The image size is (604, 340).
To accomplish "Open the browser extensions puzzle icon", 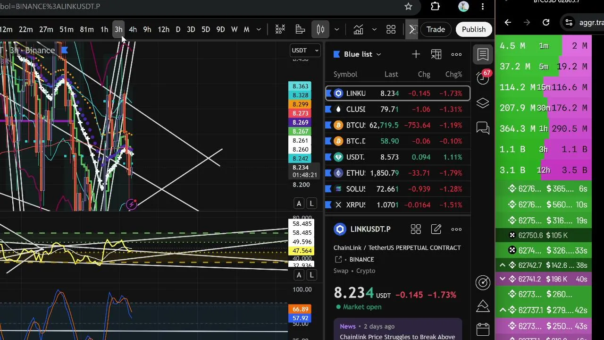I will [x=435, y=7].
